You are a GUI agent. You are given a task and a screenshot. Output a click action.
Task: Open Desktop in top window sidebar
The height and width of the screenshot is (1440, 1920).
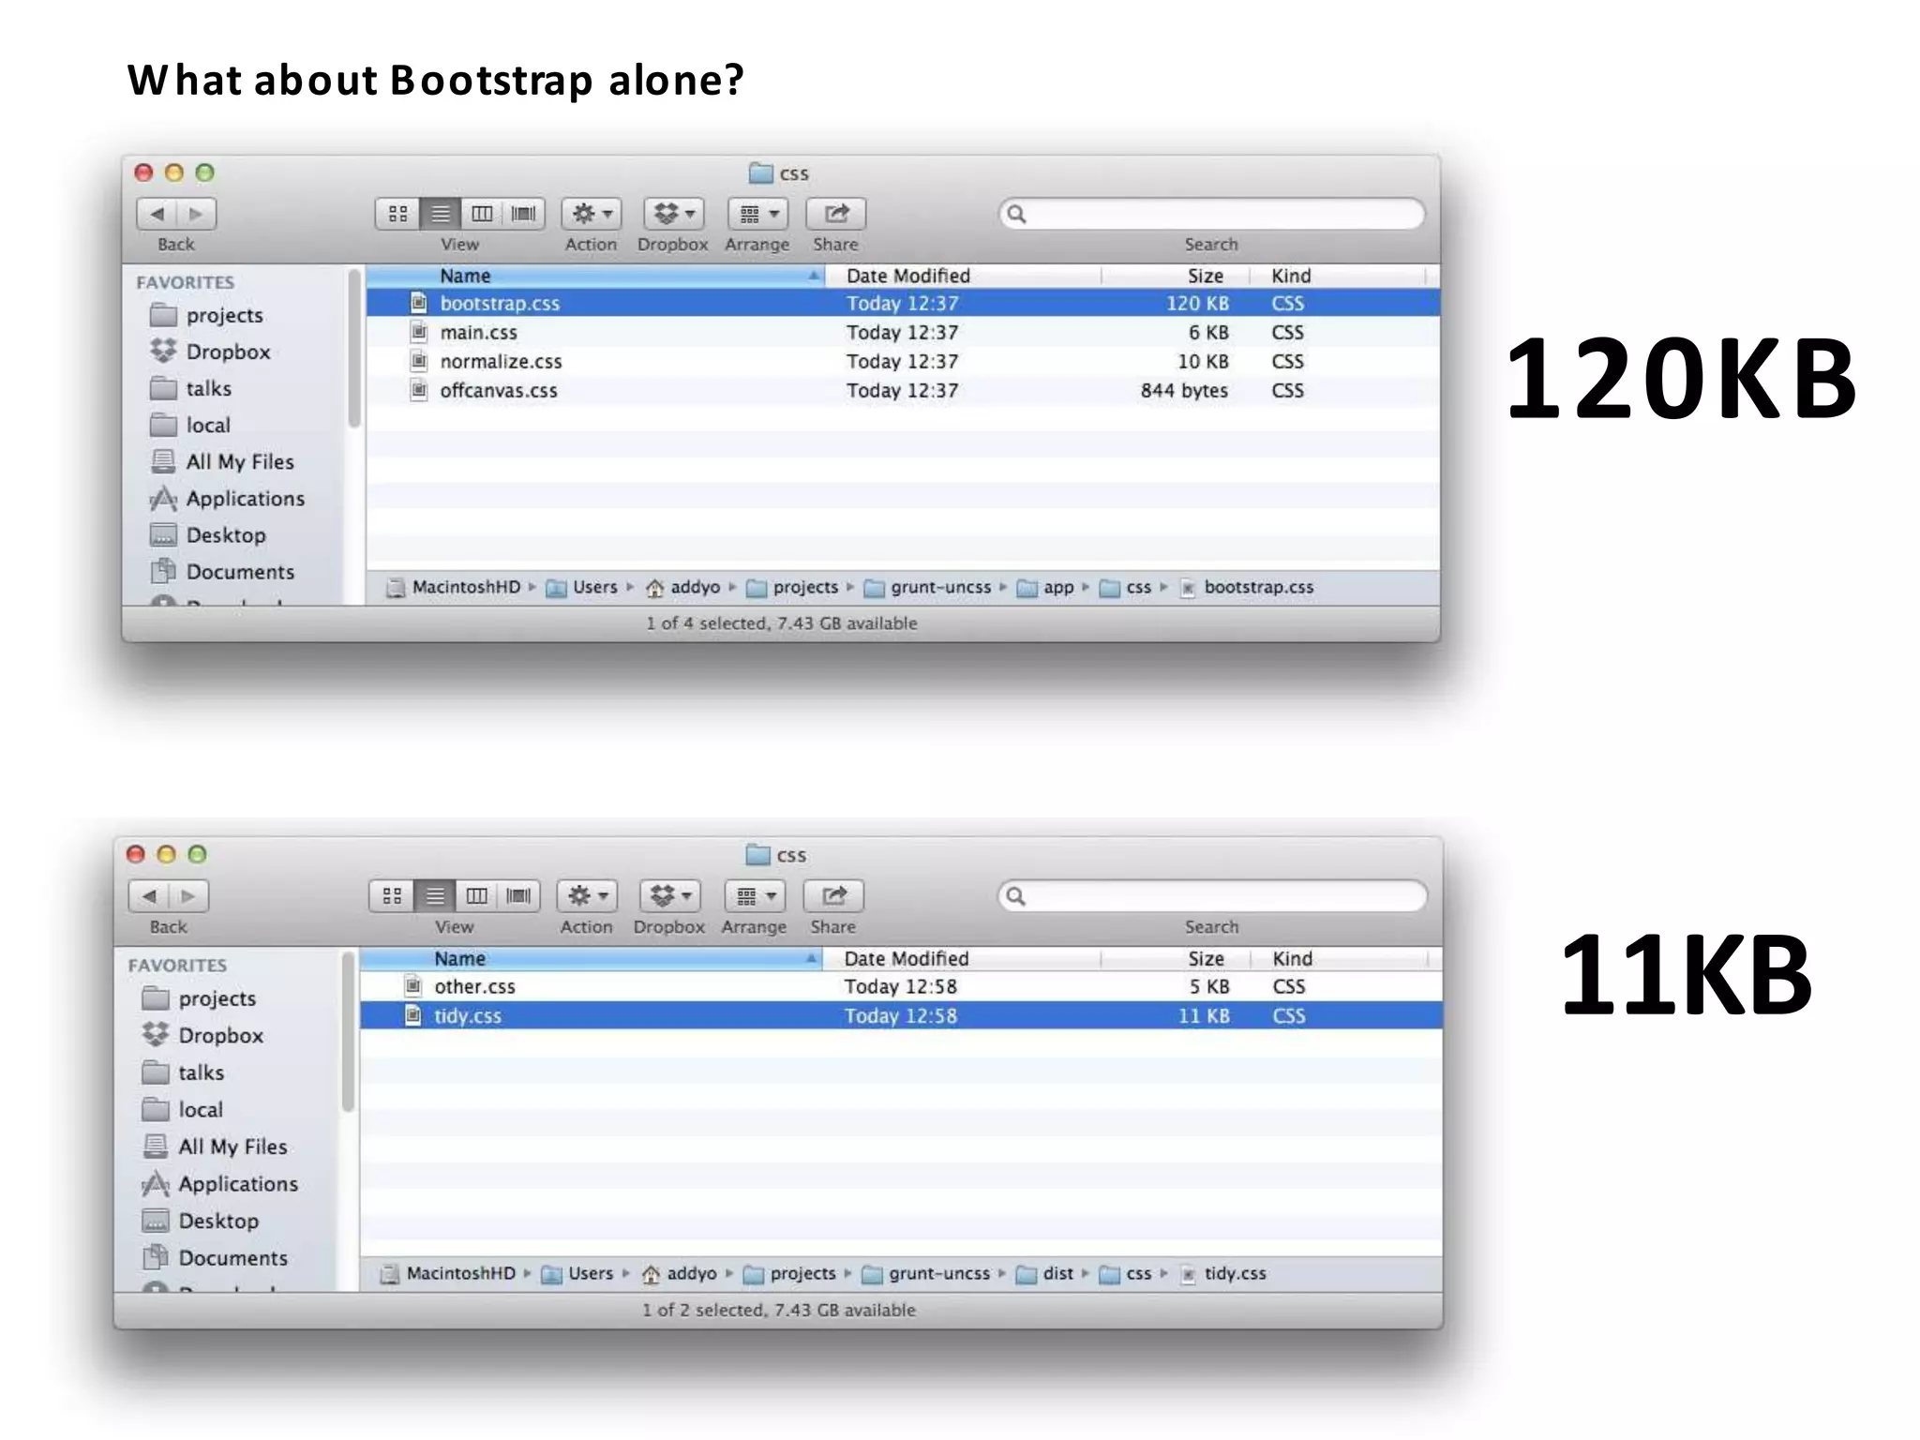pos(208,534)
